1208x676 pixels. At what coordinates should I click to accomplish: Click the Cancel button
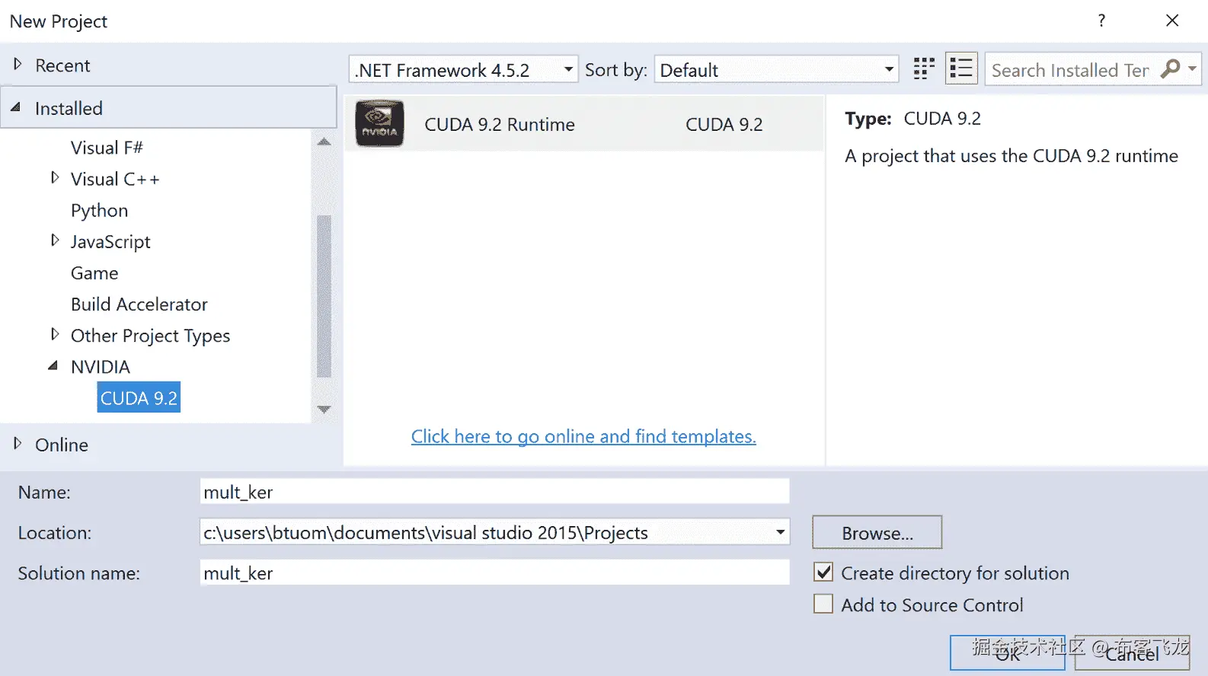tap(1132, 653)
